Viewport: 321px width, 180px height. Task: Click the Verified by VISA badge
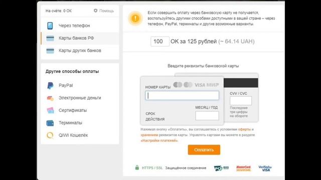pos(265,168)
